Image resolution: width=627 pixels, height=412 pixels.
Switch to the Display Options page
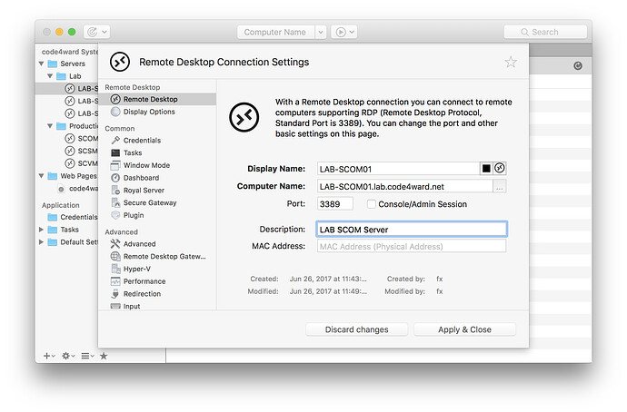pos(149,112)
